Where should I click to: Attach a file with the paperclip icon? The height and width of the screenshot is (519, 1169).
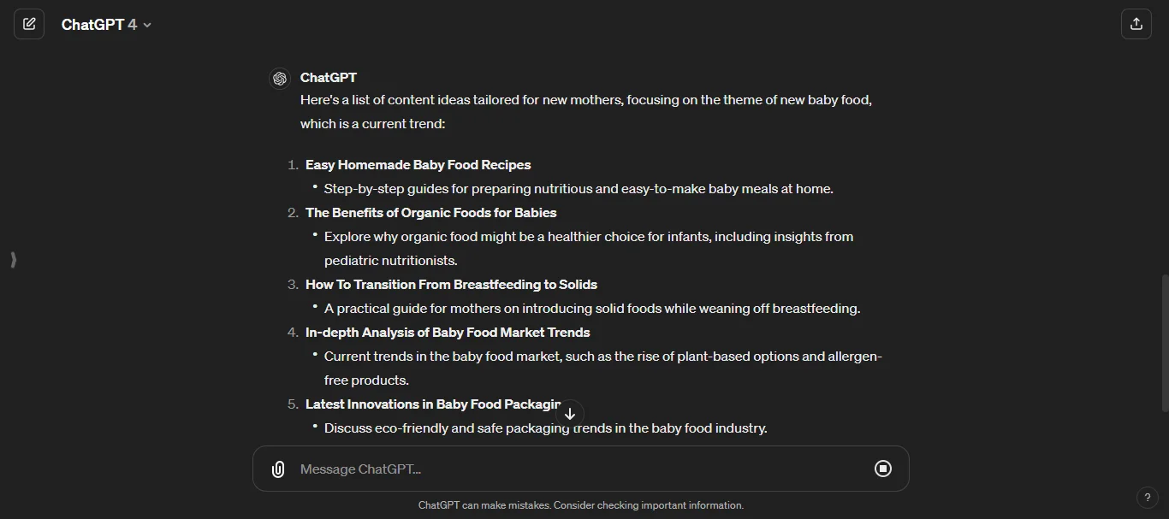(278, 469)
